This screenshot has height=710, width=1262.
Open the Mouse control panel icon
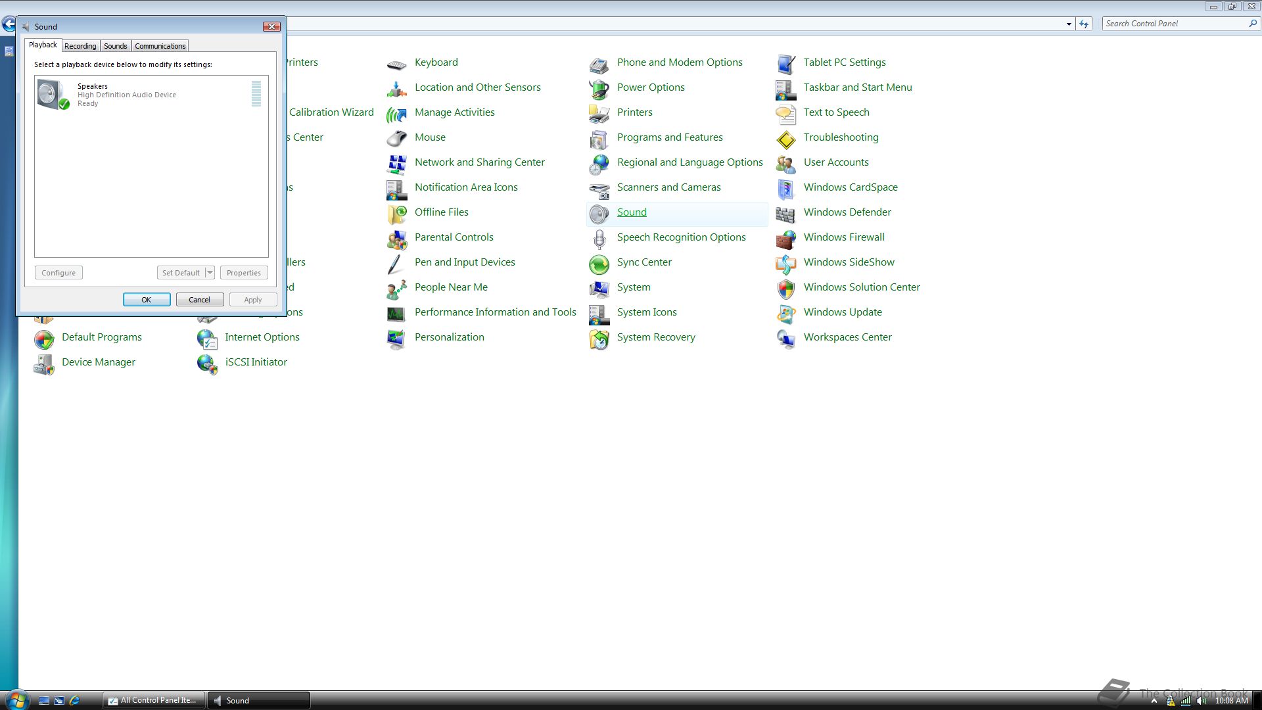[x=396, y=138]
